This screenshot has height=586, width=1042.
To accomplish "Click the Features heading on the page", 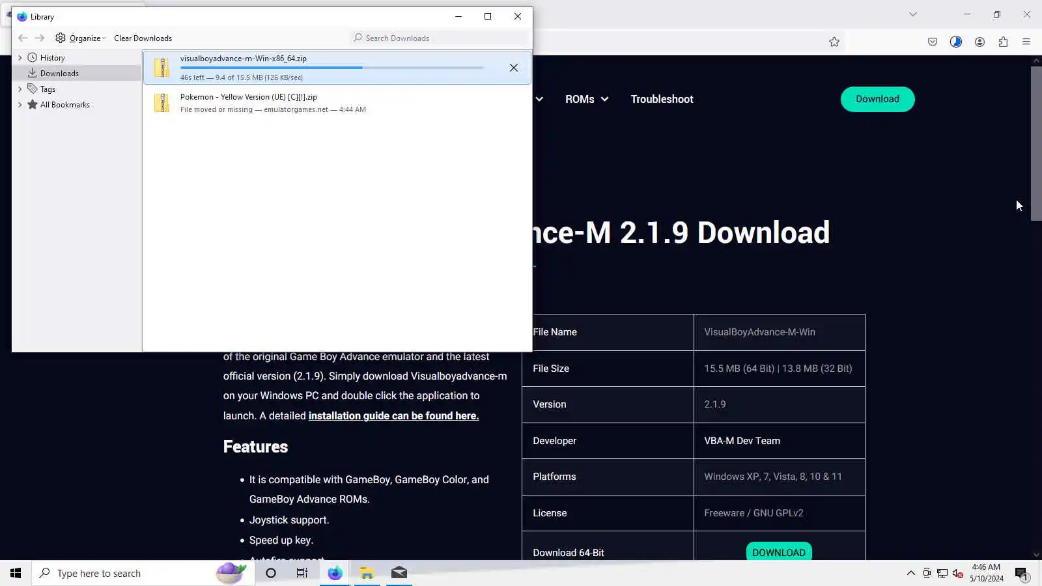I will pyautogui.click(x=255, y=447).
